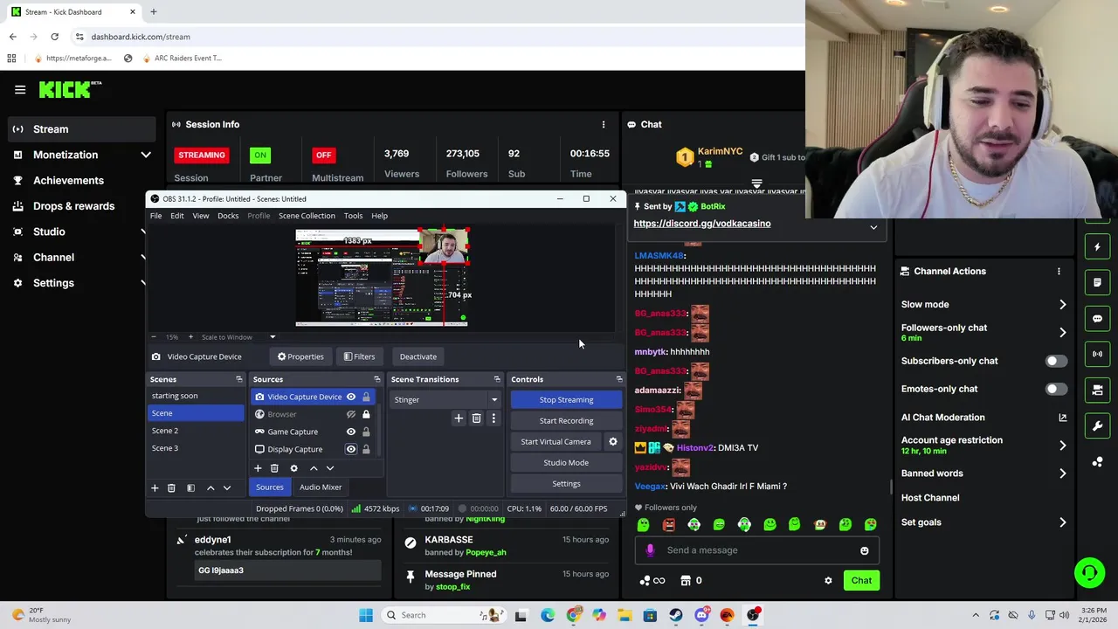
Task: Hide the Game Capture source
Action: pyautogui.click(x=351, y=432)
